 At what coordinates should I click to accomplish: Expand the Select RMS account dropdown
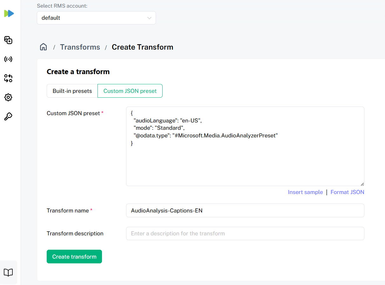pyautogui.click(x=96, y=18)
